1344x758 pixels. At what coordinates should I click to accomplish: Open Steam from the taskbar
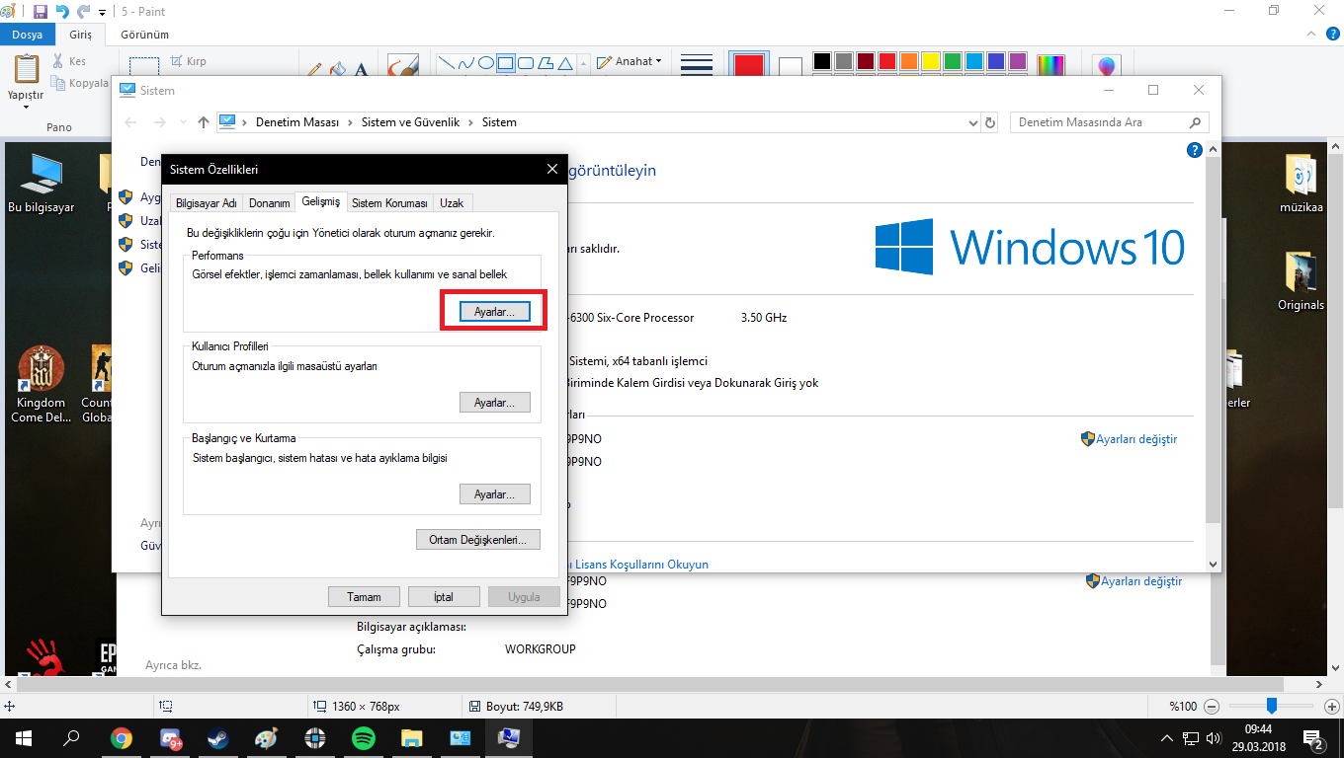point(217,738)
